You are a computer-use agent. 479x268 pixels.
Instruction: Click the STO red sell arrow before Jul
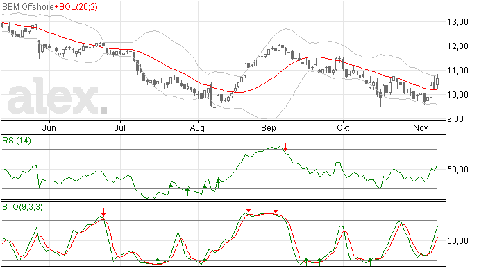point(103,213)
